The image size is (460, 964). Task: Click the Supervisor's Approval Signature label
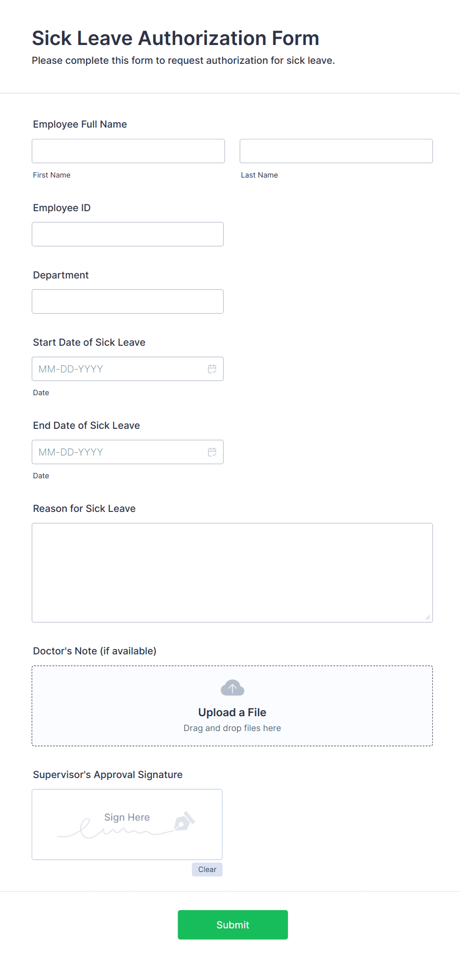click(108, 775)
